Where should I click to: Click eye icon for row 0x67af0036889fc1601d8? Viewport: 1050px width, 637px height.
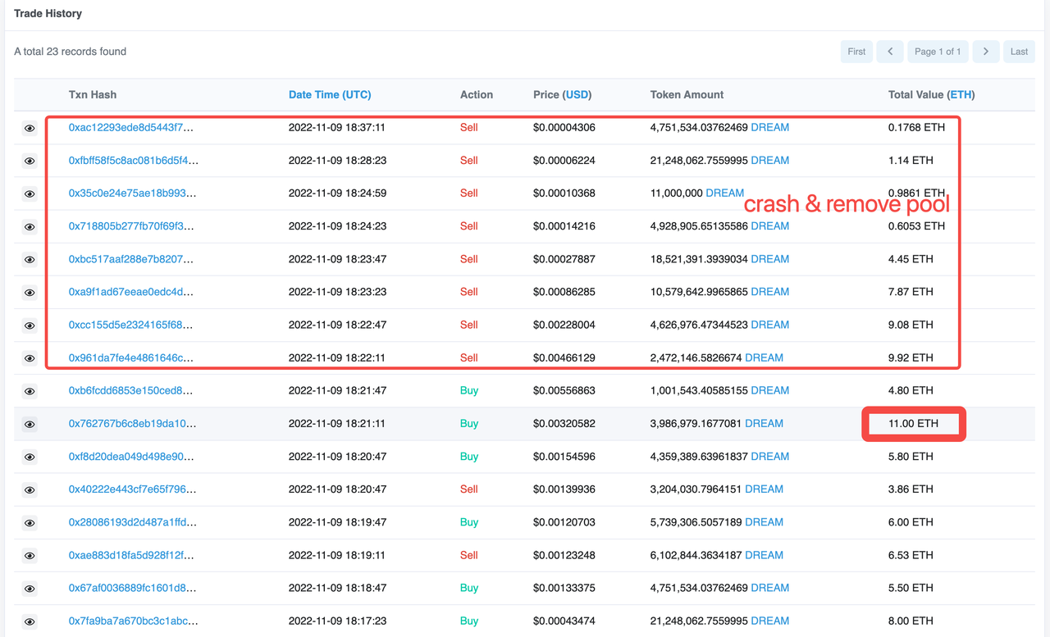click(30, 589)
